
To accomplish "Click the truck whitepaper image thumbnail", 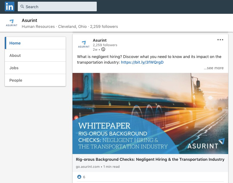I will (150, 113).
